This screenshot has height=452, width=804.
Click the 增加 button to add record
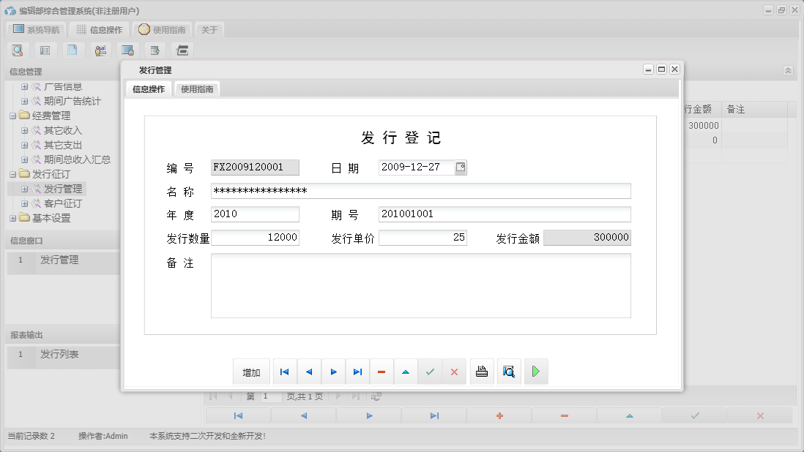251,372
